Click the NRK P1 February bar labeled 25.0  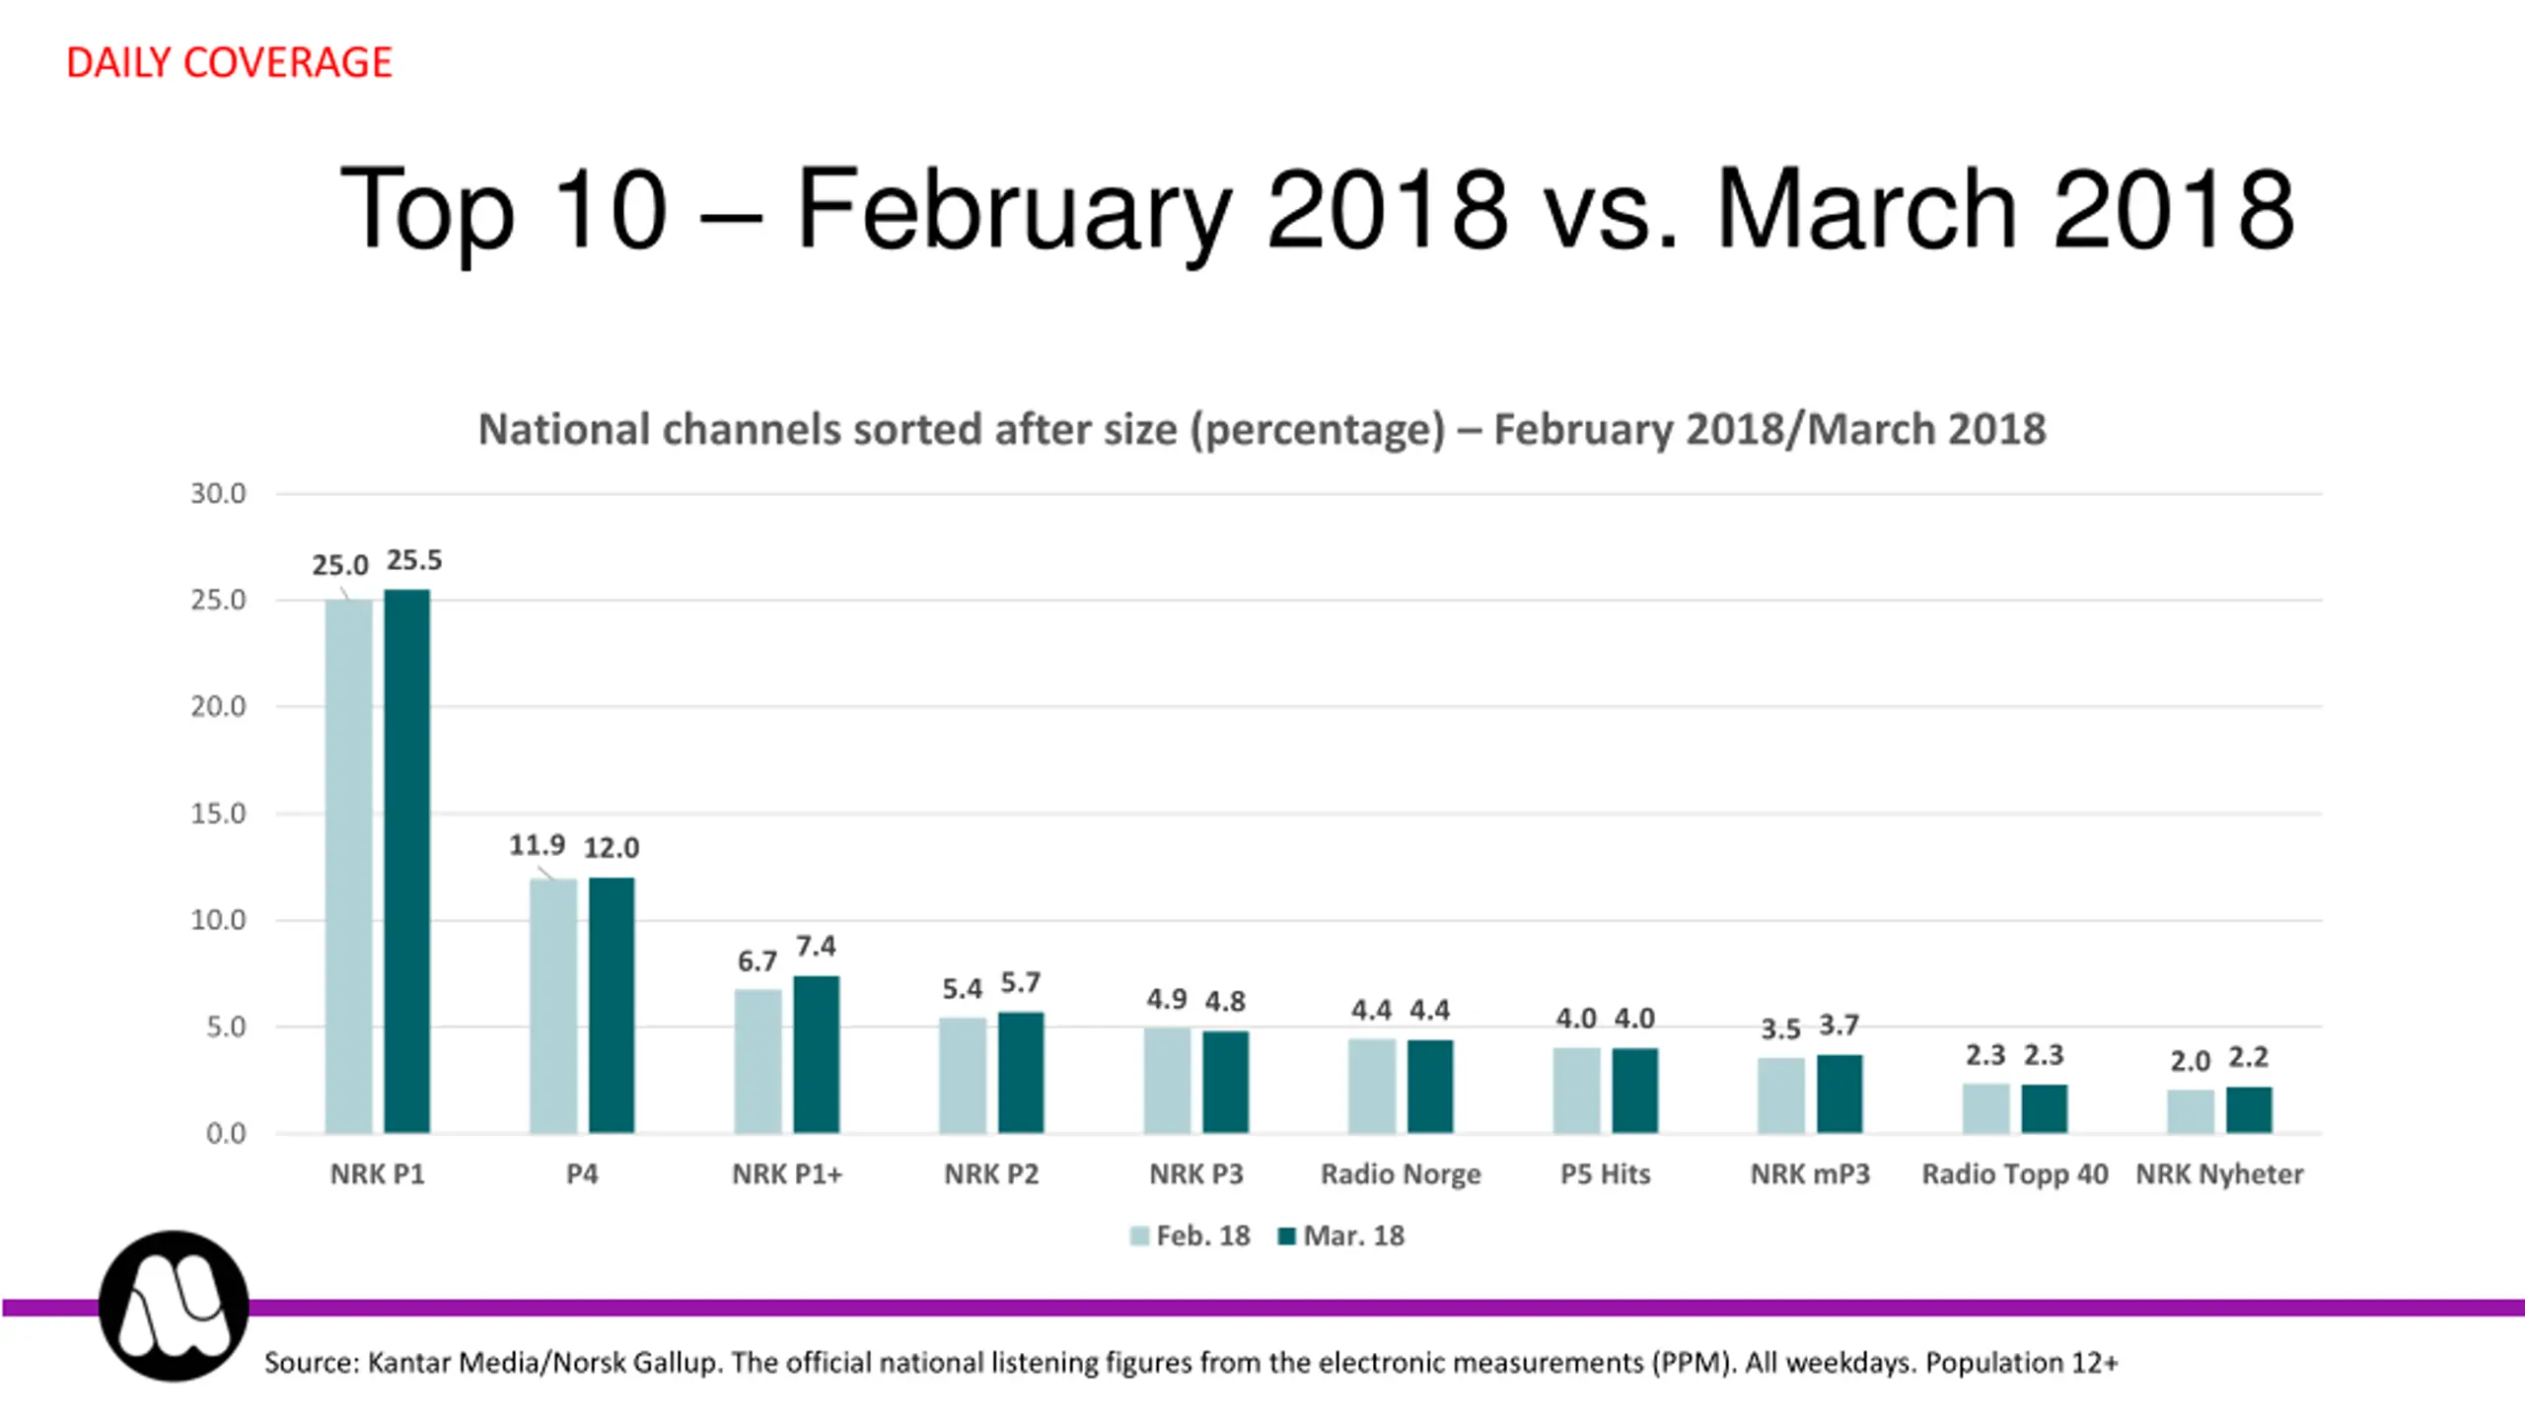click(x=349, y=866)
